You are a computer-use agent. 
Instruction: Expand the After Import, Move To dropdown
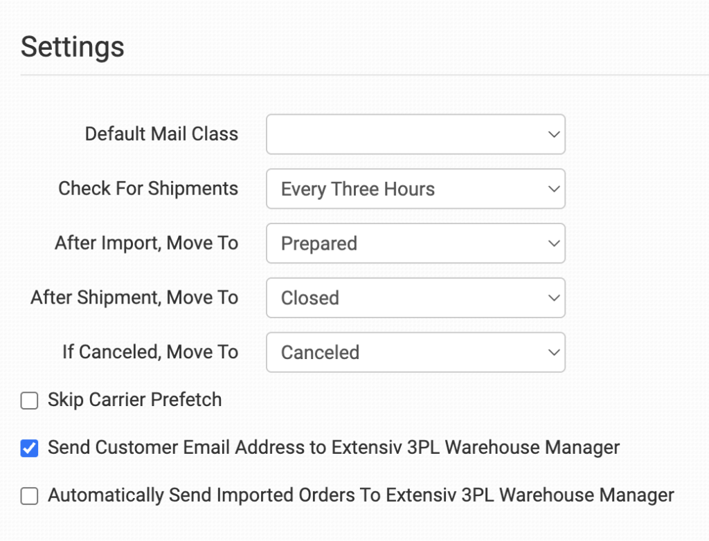pyautogui.click(x=415, y=244)
